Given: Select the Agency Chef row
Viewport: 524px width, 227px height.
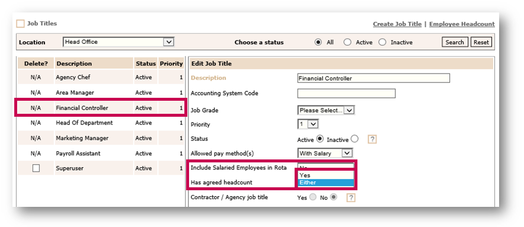Looking at the screenshot, I should [101, 77].
